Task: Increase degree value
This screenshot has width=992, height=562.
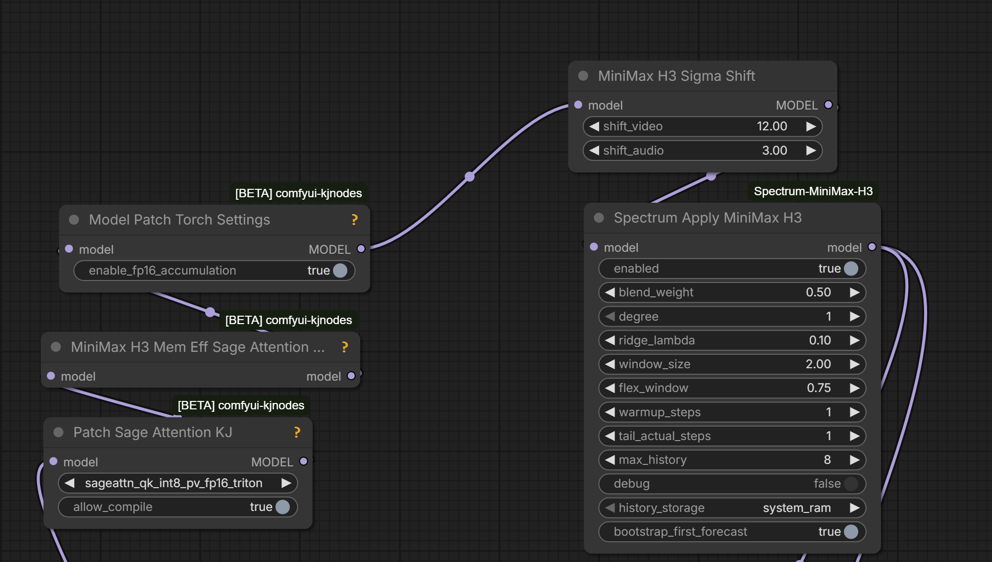Action: [x=855, y=316]
